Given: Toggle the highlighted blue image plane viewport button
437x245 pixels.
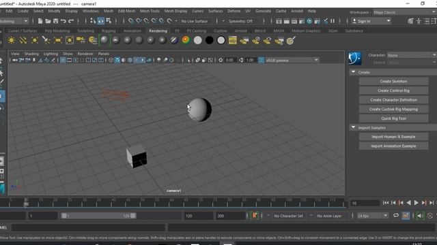Looking at the screenshot, I should 63,61.
